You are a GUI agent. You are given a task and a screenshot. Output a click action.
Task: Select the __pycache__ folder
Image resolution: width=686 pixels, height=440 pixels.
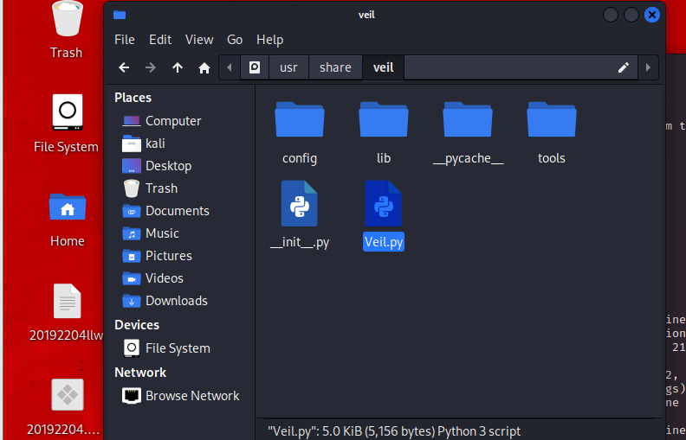[468, 133]
